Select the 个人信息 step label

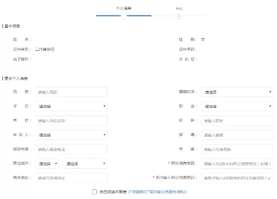coord(124,8)
